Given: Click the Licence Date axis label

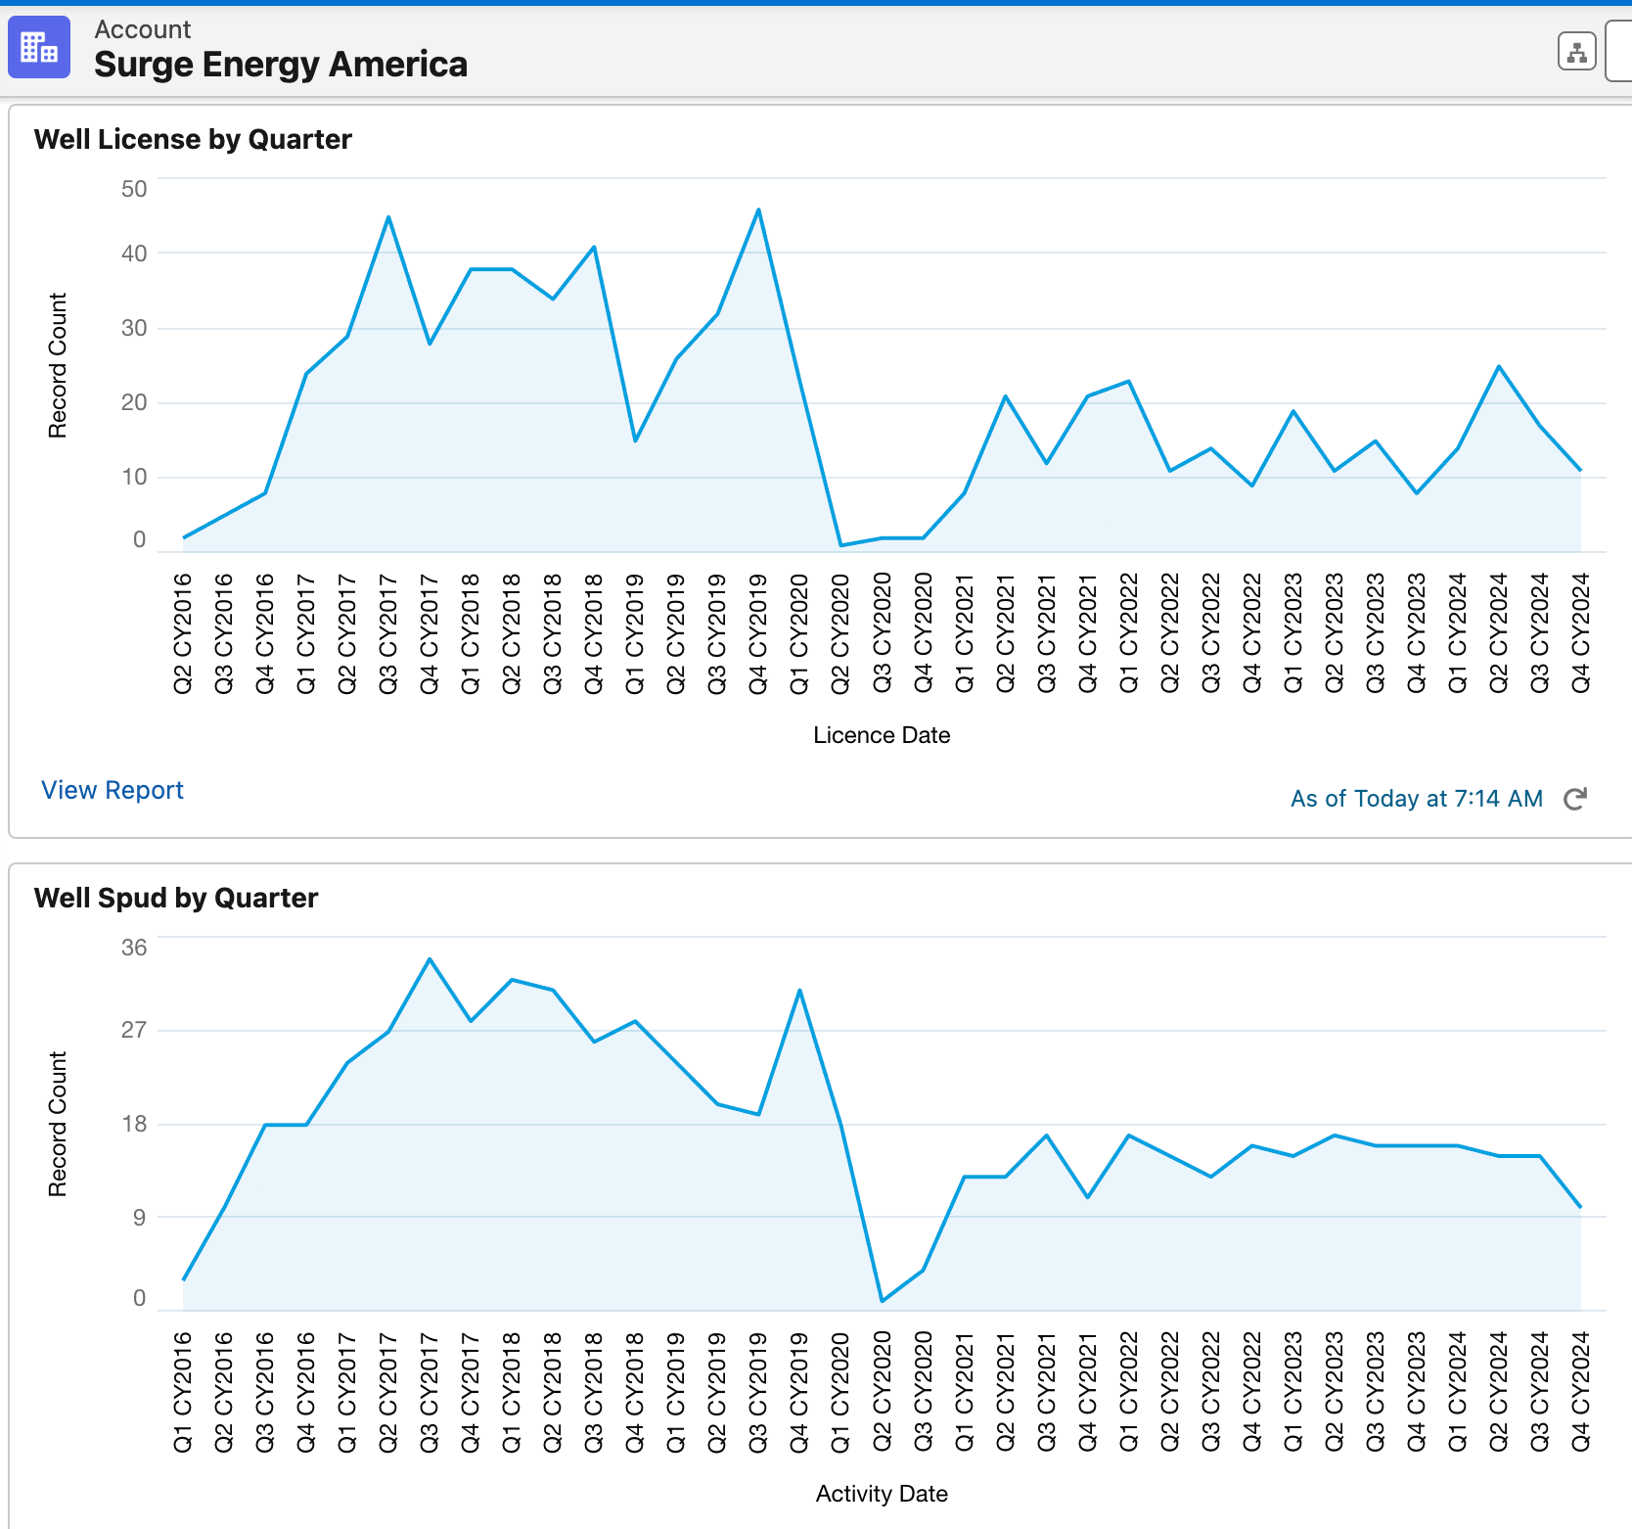Looking at the screenshot, I should click(880, 734).
